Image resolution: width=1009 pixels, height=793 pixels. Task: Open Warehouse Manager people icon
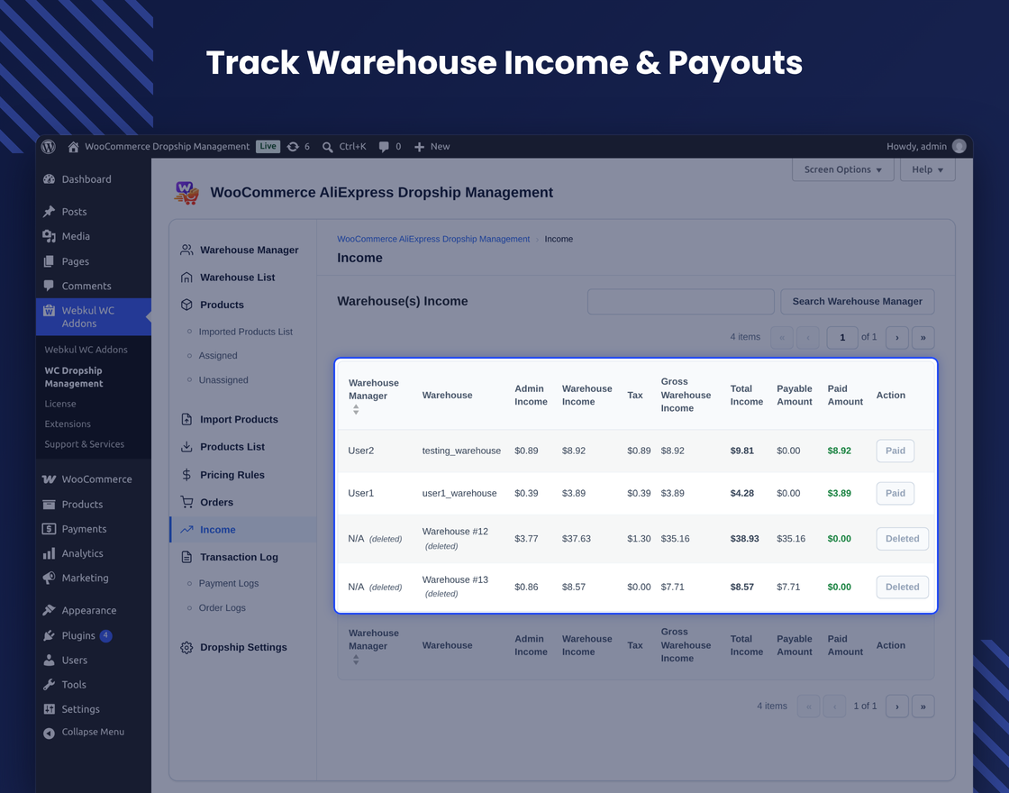pos(186,250)
